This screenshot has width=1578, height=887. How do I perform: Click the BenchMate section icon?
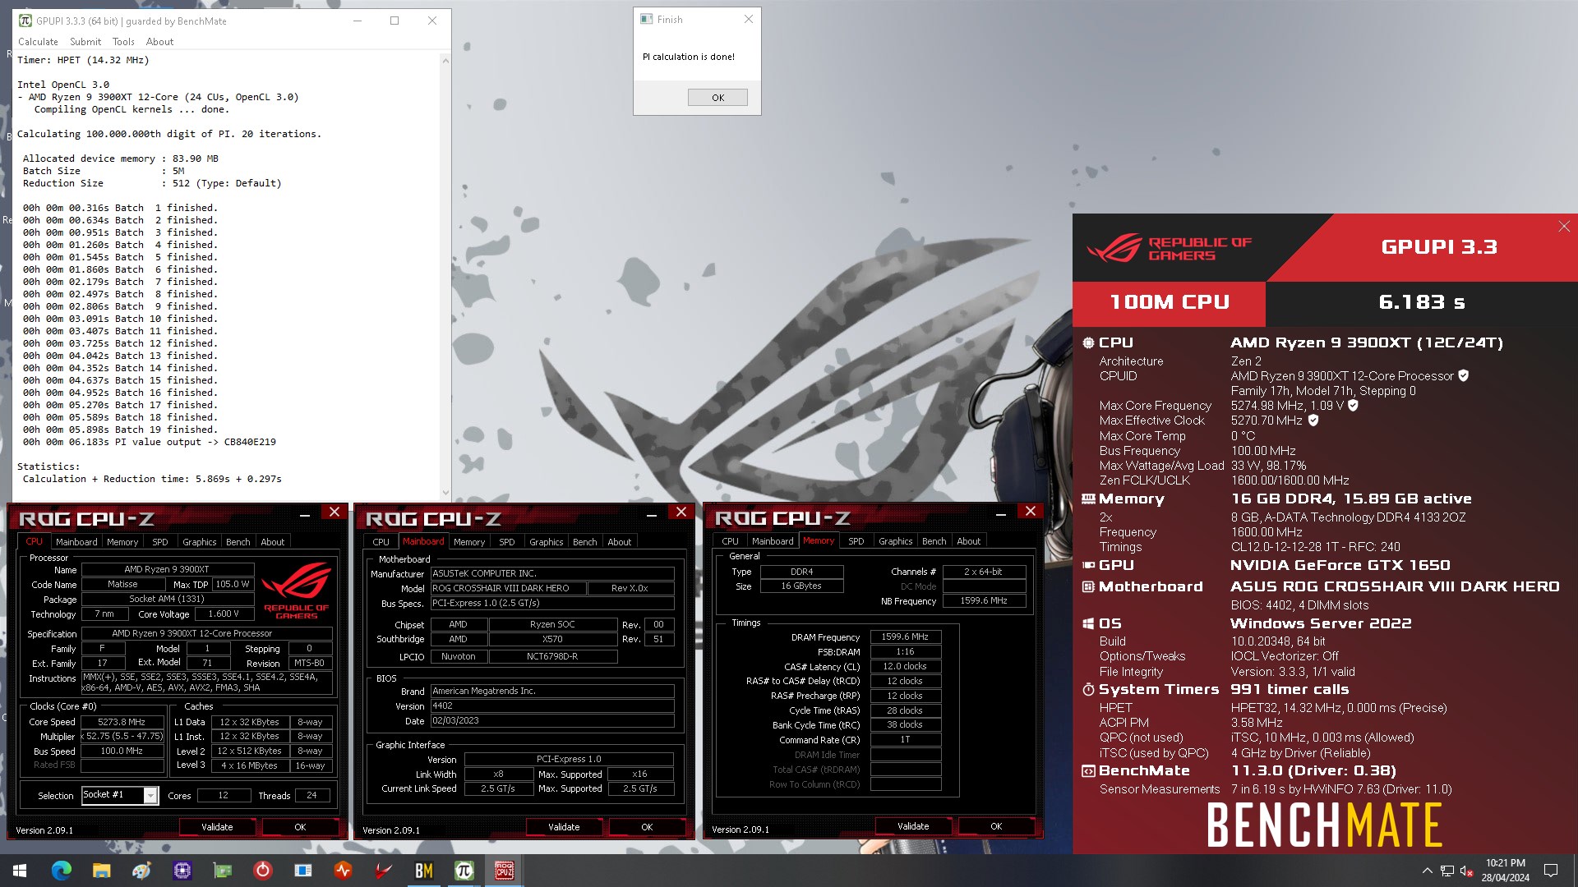(1088, 771)
